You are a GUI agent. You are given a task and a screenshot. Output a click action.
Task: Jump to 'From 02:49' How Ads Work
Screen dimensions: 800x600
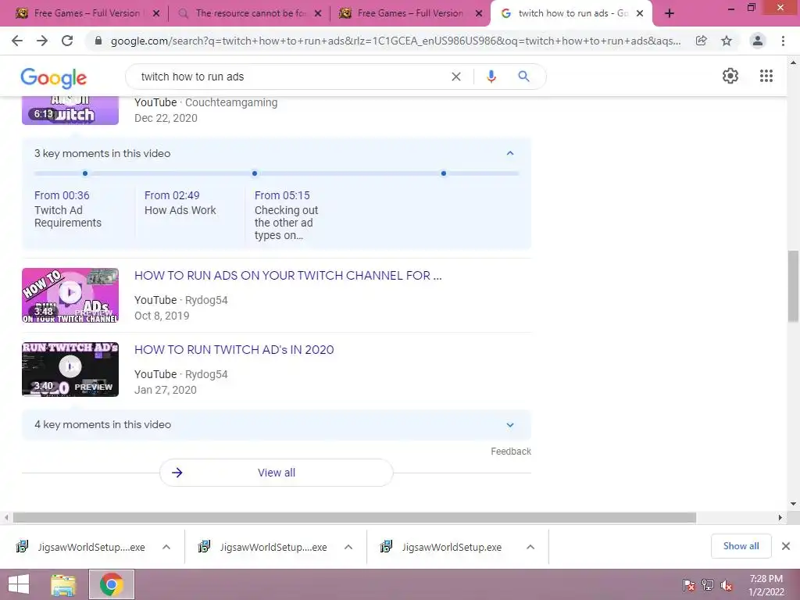tap(180, 203)
